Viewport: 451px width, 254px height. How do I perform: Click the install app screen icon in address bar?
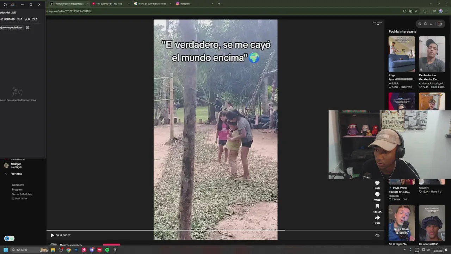[405, 11]
